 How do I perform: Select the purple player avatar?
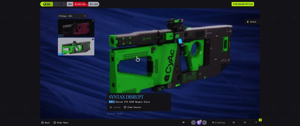pos(199,122)
